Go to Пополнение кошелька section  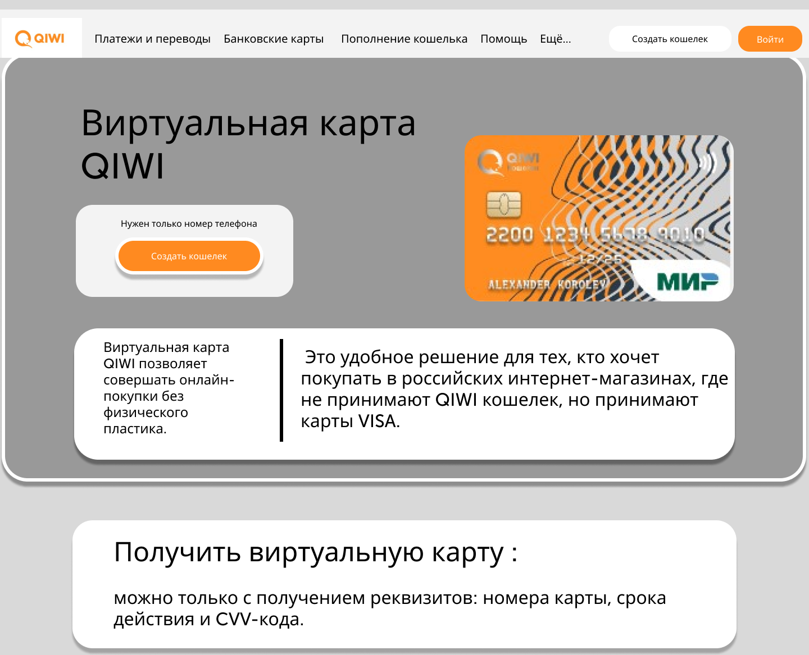pyautogui.click(x=404, y=39)
